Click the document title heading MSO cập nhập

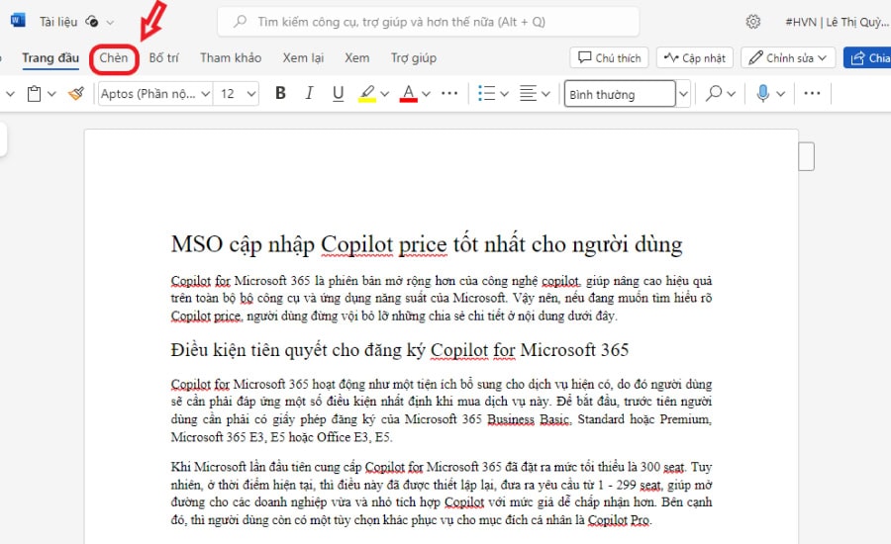tap(427, 244)
